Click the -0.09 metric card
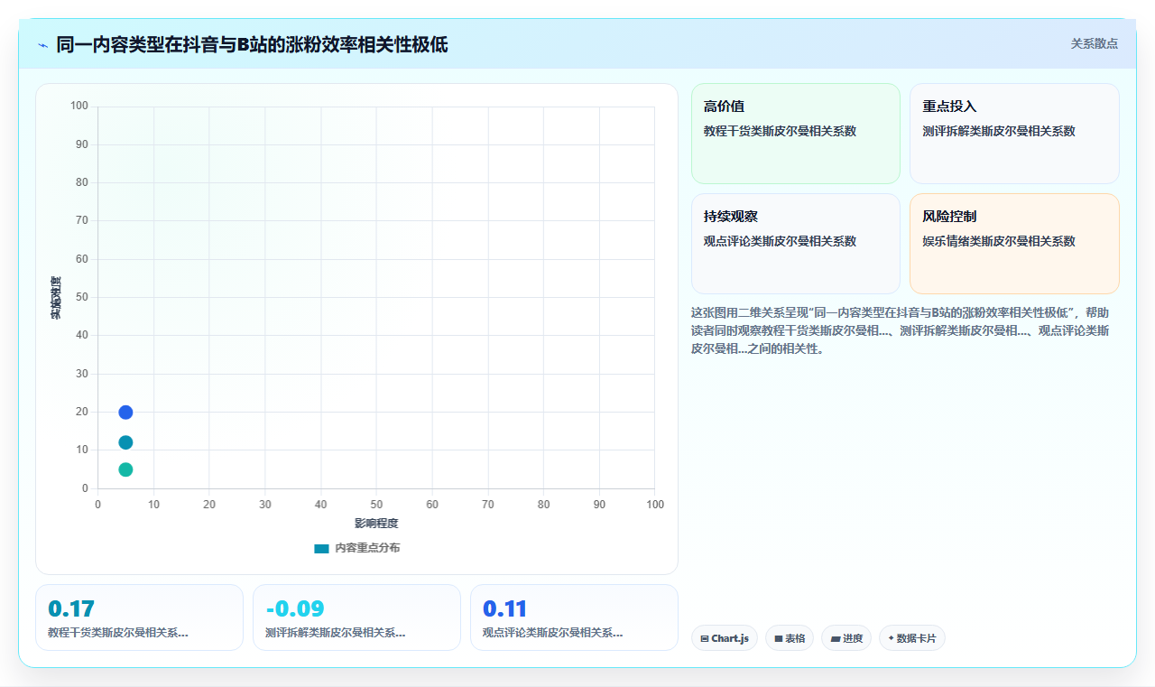This screenshot has height=687, width=1155. click(356, 617)
